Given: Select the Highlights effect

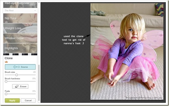Looking at the screenshot, I should 20,48.
